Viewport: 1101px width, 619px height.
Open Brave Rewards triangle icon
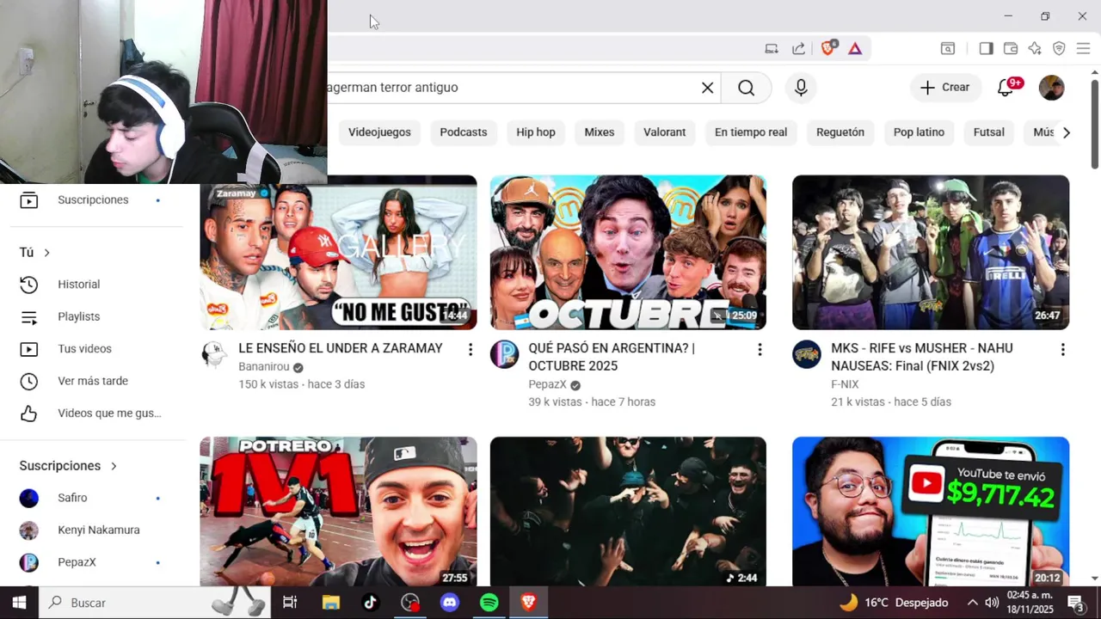pyautogui.click(x=855, y=49)
